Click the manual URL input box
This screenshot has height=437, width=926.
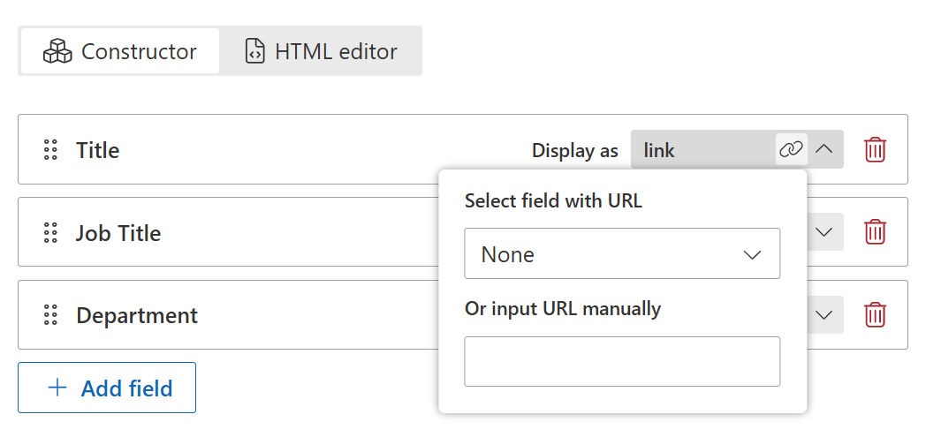[622, 361]
